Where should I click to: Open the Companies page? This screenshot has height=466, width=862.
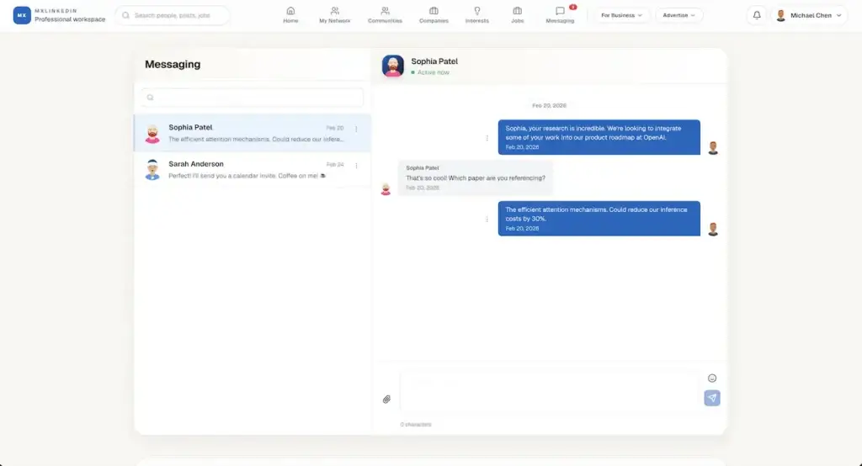(x=434, y=15)
